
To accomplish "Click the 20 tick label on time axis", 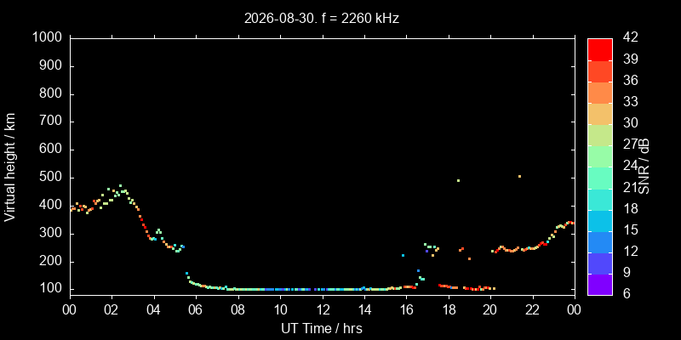I will pyautogui.click(x=490, y=309).
